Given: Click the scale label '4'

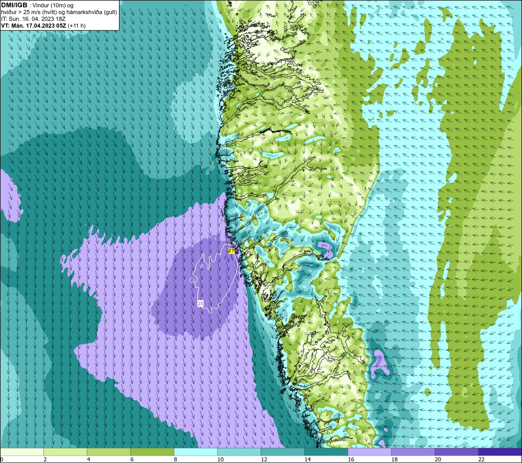Looking at the screenshot, I should [x=89, y=459].
